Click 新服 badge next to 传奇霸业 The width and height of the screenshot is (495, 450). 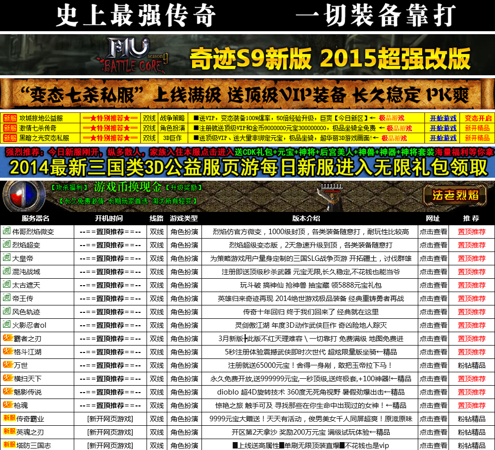click(x=9, y=417)
